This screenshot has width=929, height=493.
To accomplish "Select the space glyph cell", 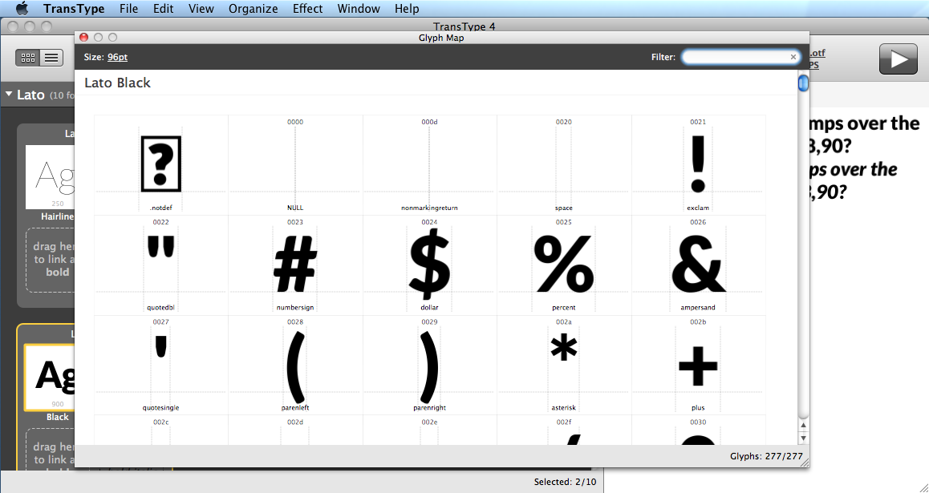I will click(x=563, y=164).
